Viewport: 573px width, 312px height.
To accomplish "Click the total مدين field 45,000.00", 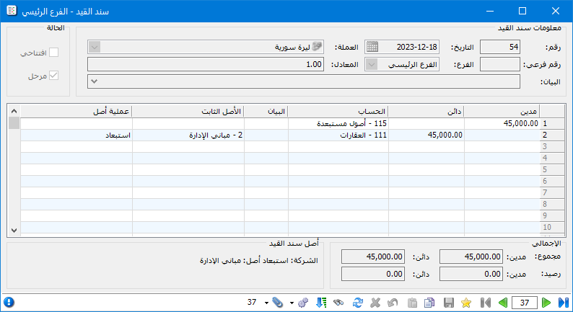I will [x=471, y=257].
